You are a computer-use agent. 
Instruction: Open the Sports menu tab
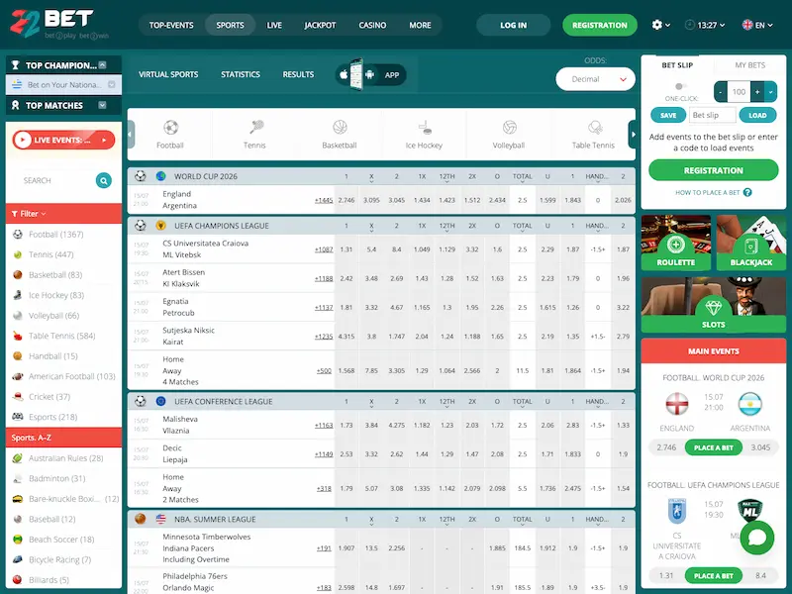[230, 25]
